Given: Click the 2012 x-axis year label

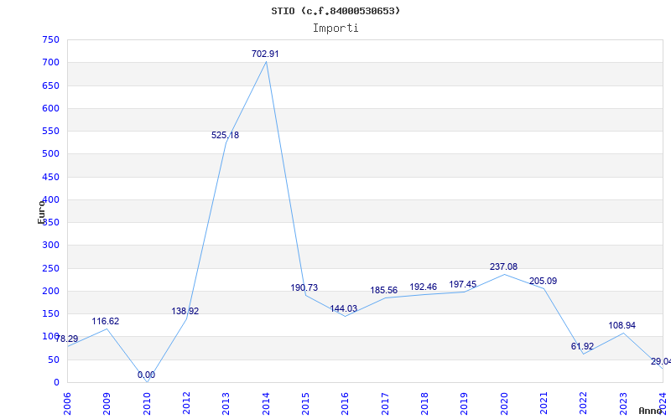Looking at the screenshot, I should click(186, 404).
